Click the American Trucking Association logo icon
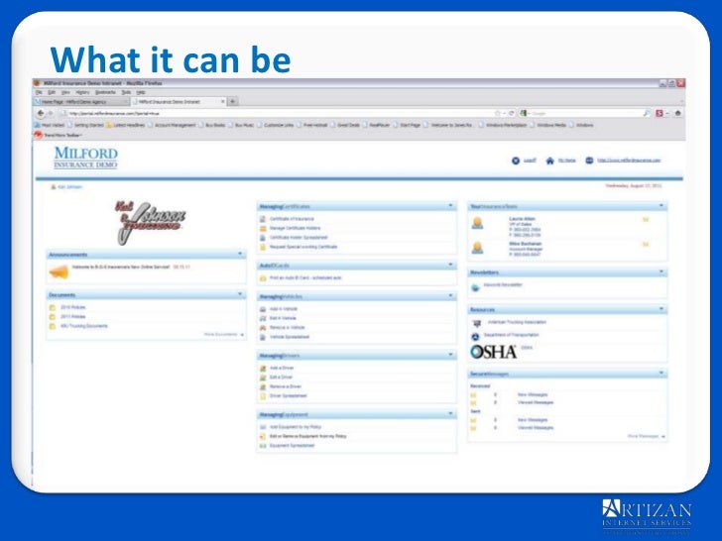The height and width of the screenshot is (541, 722). (477, 323)
